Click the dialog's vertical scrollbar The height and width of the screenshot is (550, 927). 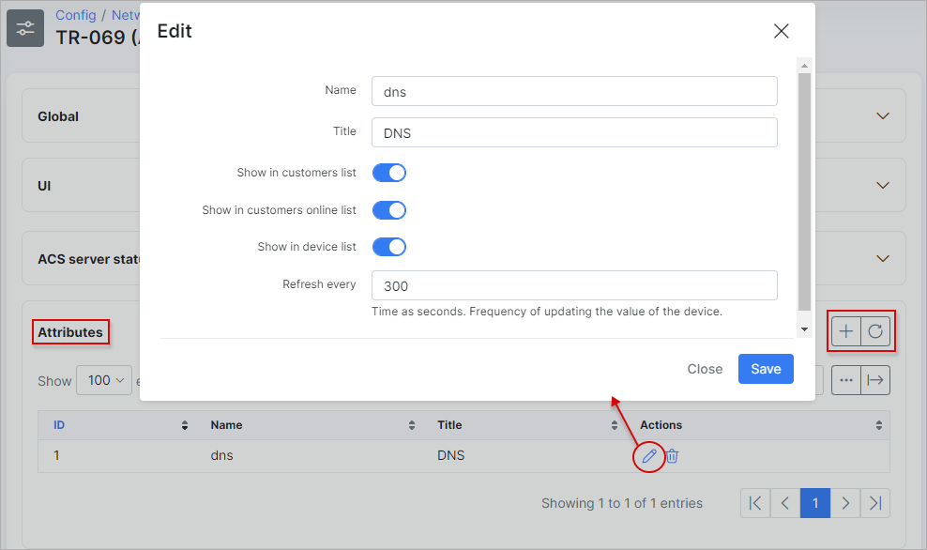pos(804,191)
